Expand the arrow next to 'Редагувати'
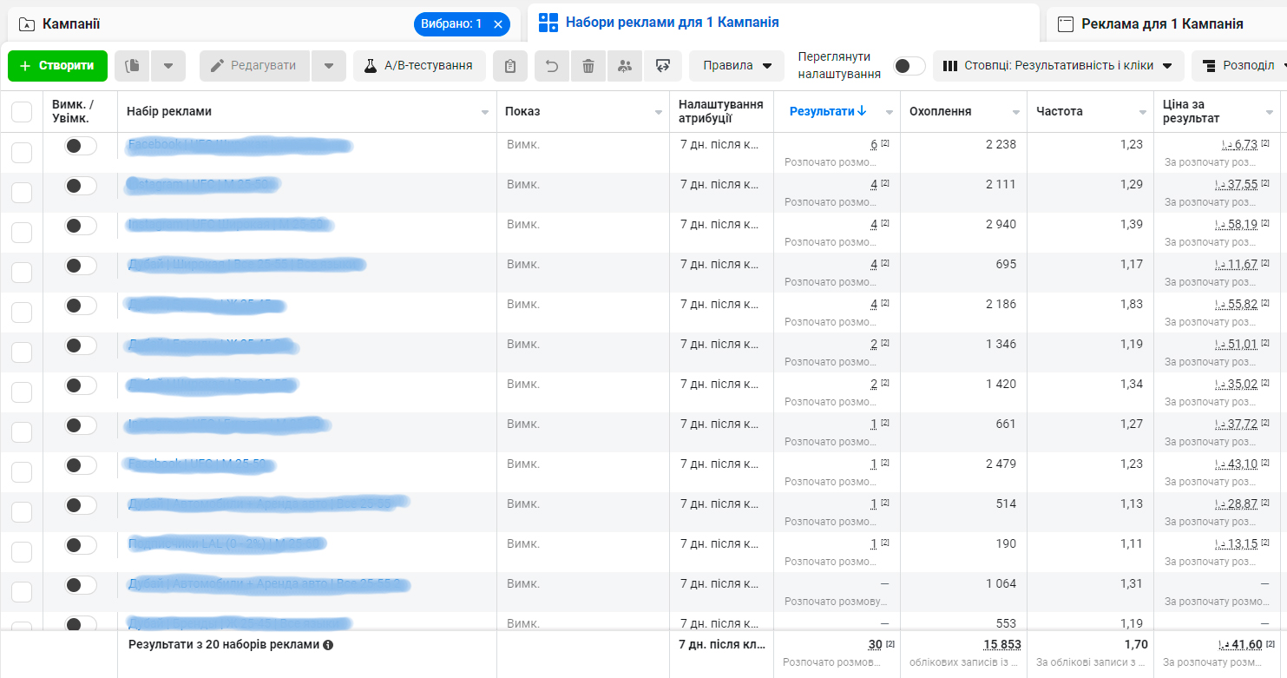 329,66
